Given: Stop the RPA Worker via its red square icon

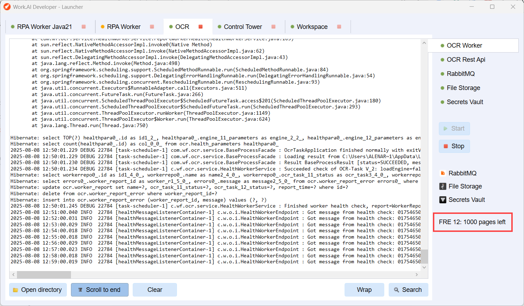Looking at the screenshot, I should [x=152, y=27].
